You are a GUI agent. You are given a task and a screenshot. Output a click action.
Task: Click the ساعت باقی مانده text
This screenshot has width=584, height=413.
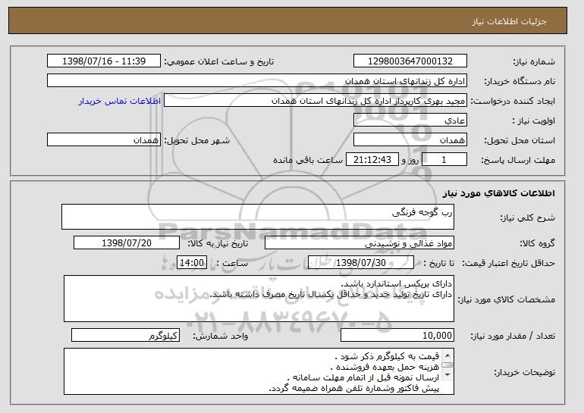coord(308,160)
